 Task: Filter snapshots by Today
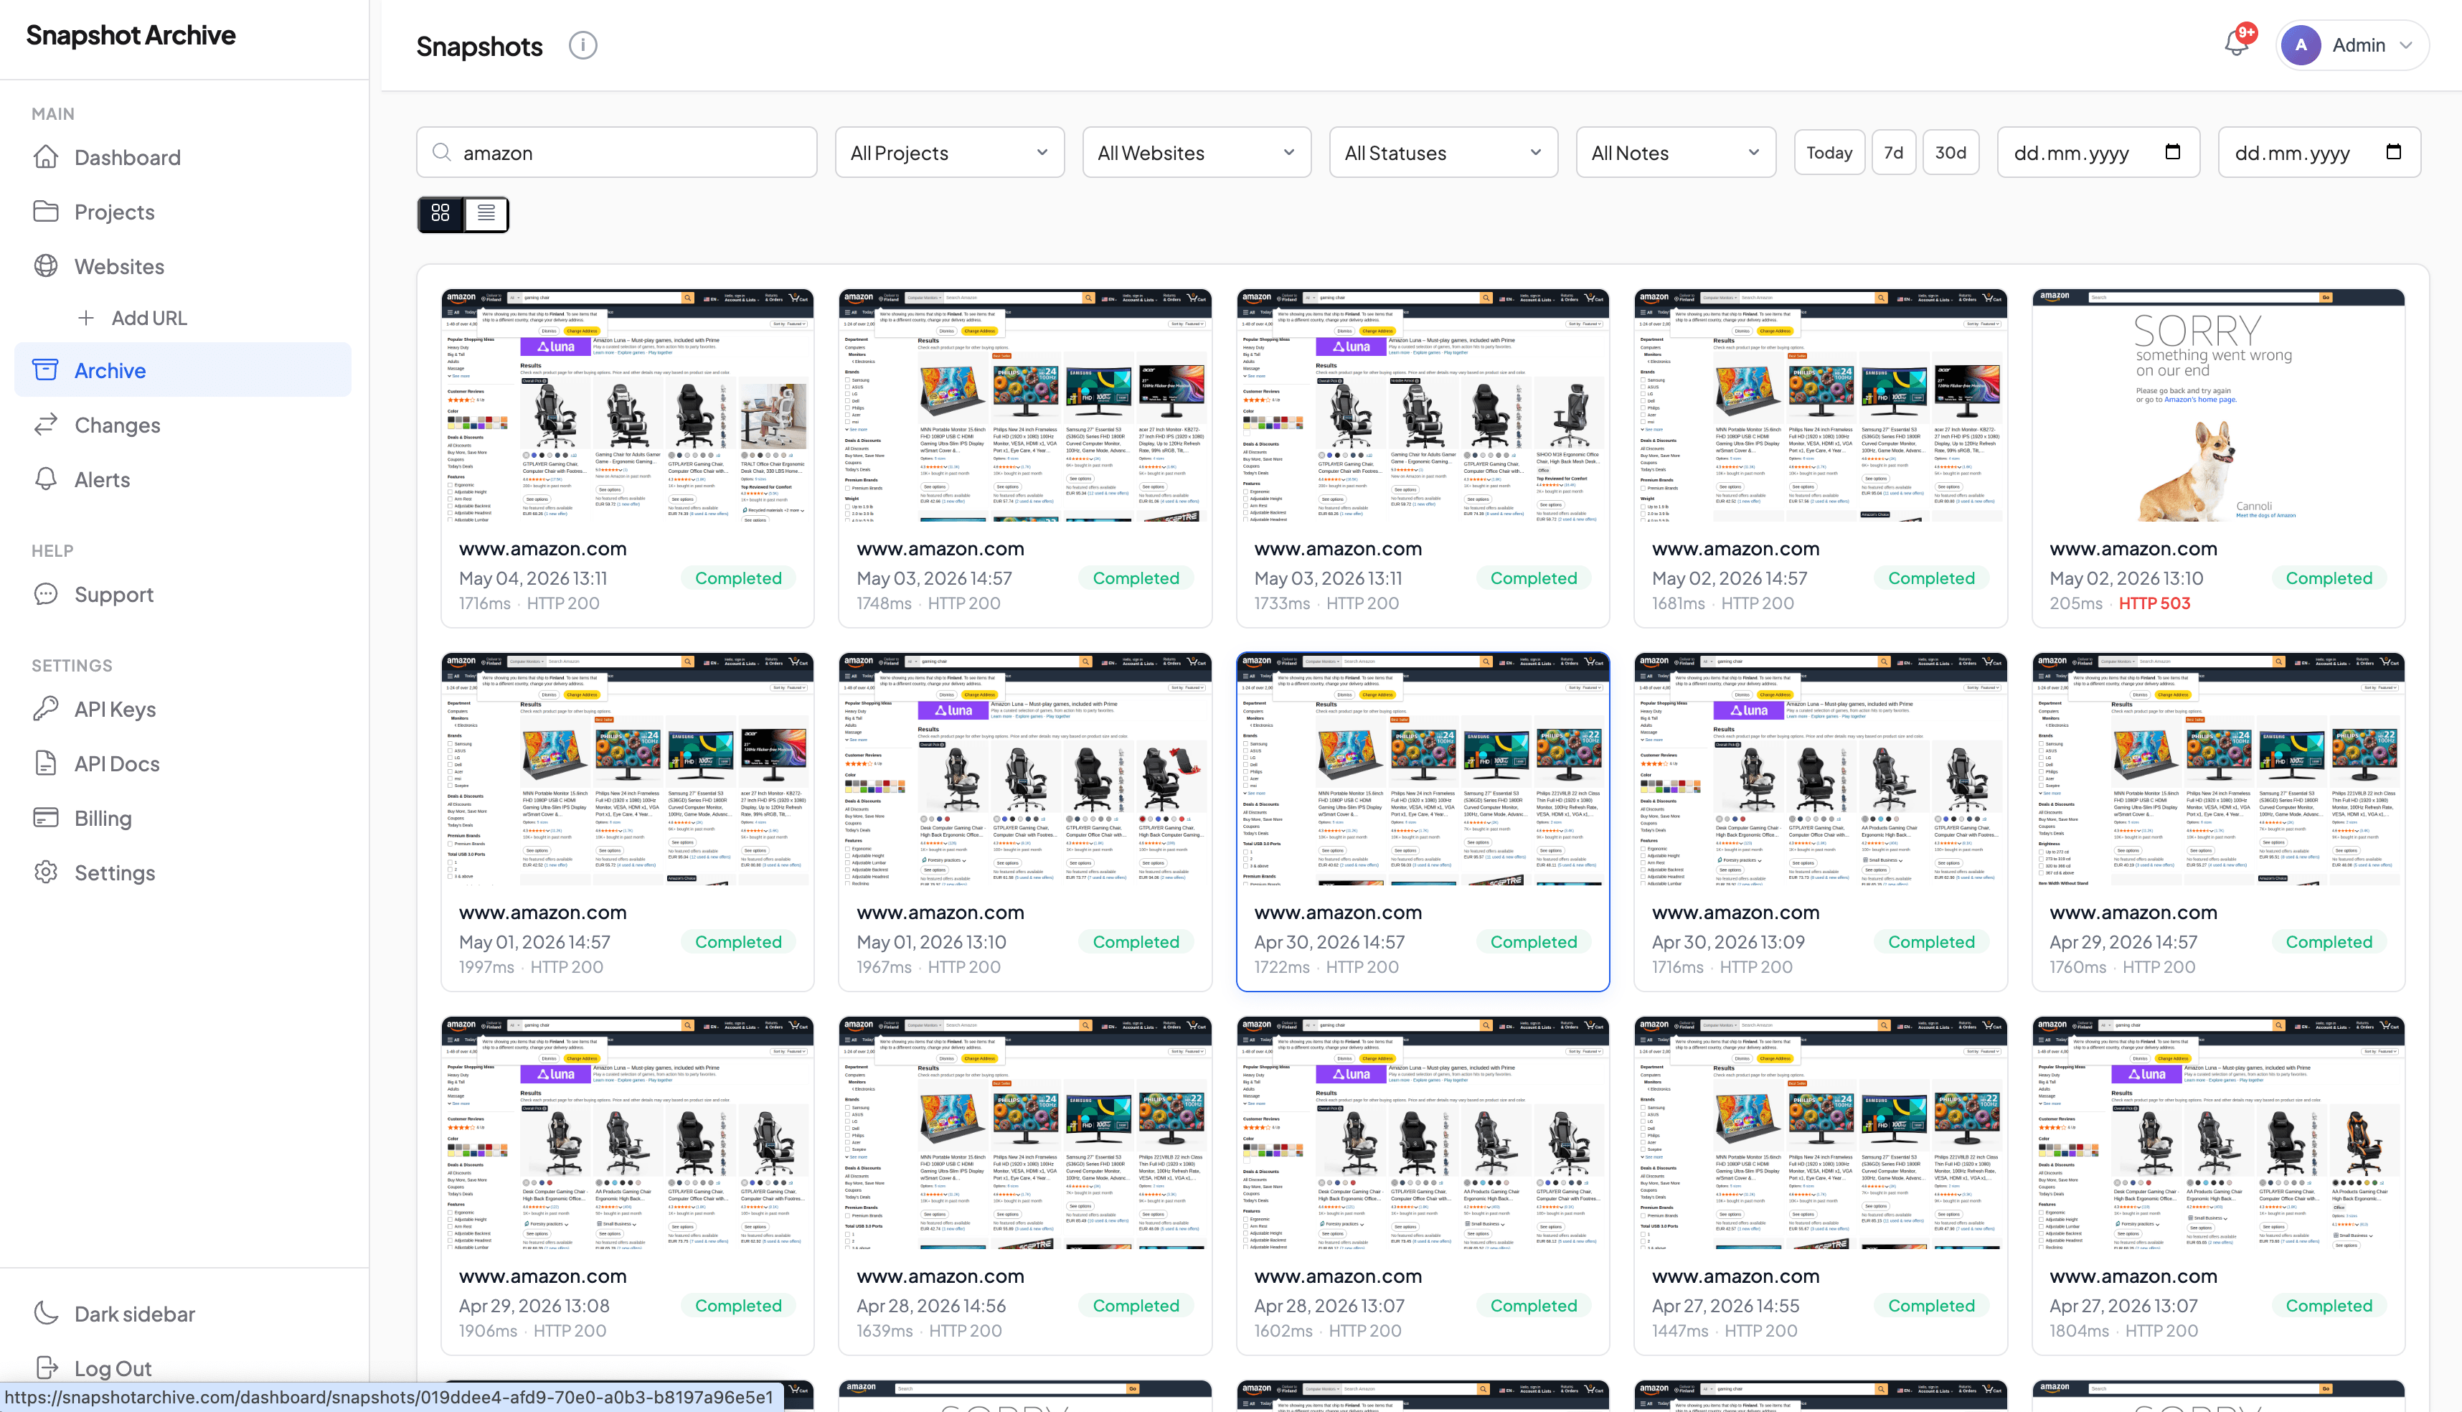coord(1829,152)
